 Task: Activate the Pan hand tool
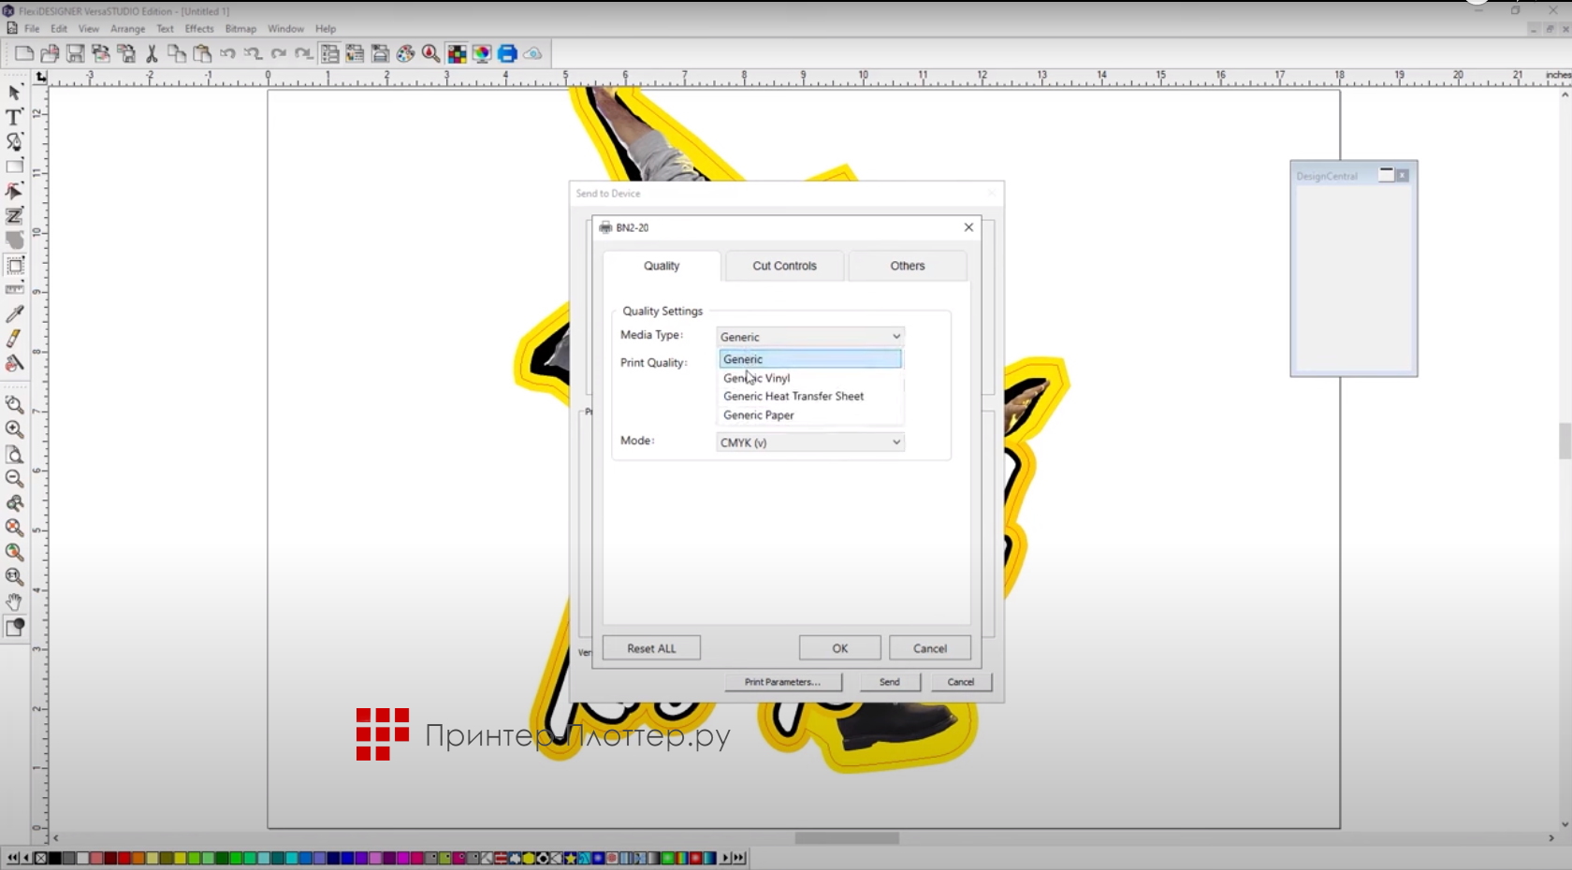coord(14,602)
